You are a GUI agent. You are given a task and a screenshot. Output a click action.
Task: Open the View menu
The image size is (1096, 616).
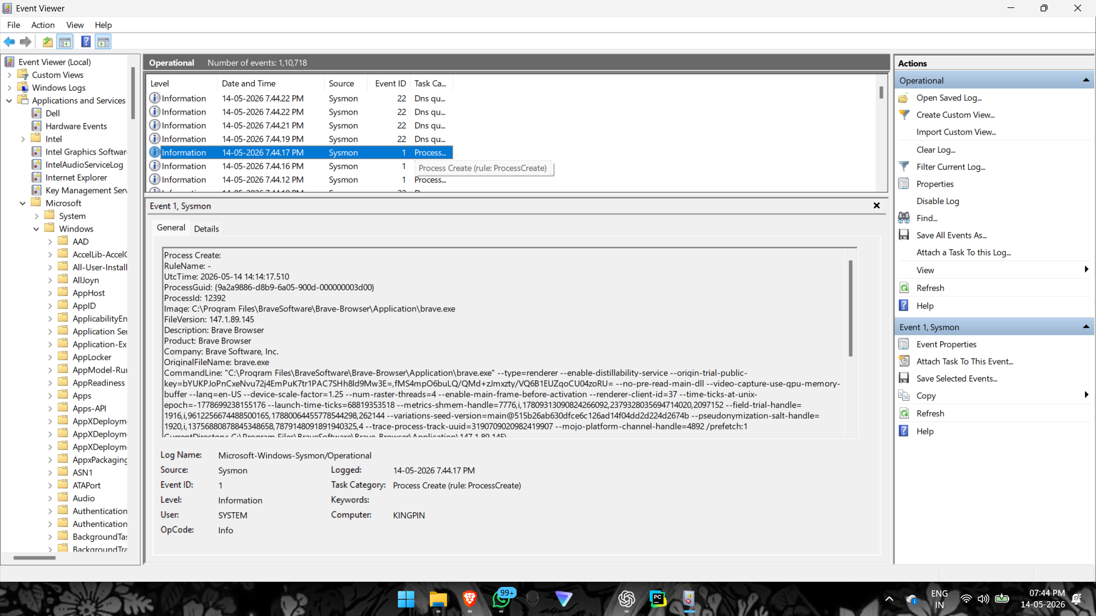(x=75, y=25)
